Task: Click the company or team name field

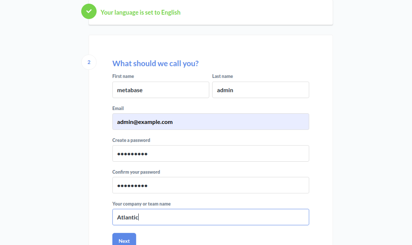Action: coord(211,217)
